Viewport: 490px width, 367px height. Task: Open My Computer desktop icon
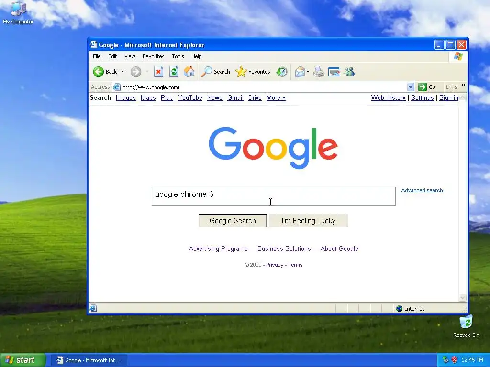(18, 13)
